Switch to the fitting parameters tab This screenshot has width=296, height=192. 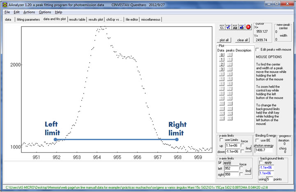[x=28, y=19]
